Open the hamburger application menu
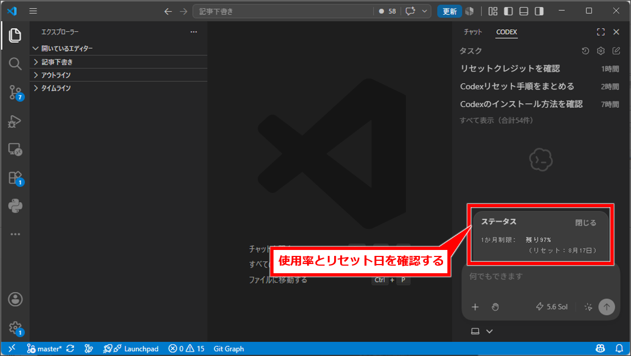The width and height of the screenshot is (631, 356). 33,11
